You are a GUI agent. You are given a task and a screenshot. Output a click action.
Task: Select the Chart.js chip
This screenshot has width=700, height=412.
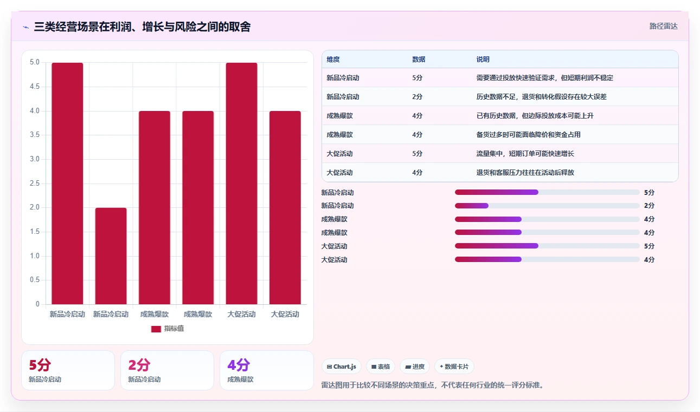coord(342,367)
